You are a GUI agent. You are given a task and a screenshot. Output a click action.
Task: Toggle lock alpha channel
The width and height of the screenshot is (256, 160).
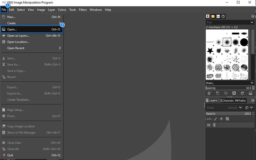pos(227,119)
